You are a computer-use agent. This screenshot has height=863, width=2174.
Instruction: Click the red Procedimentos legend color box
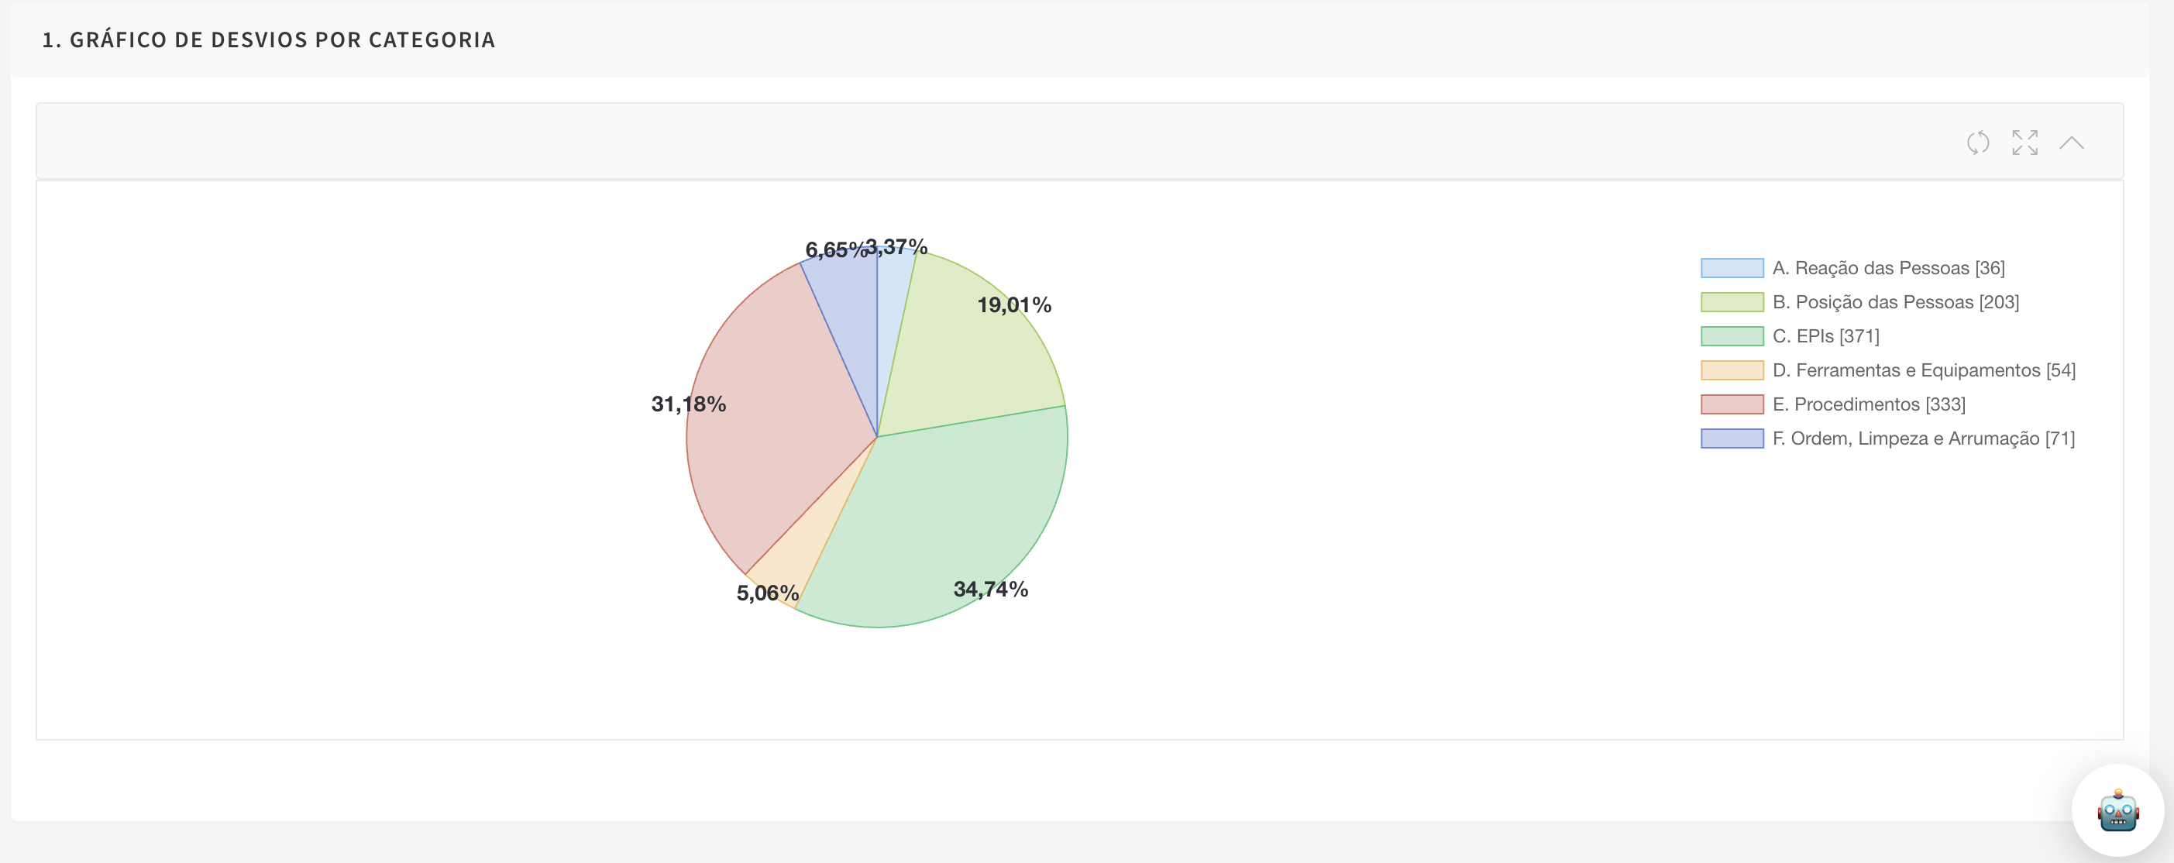pos(1731,405)
